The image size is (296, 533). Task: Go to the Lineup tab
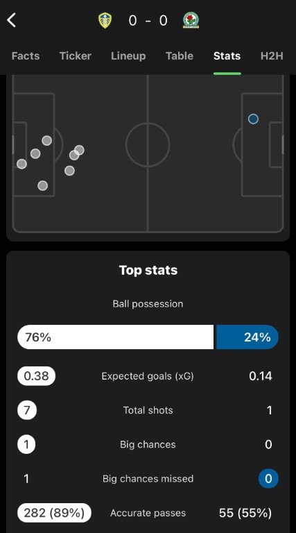(128, 56)
